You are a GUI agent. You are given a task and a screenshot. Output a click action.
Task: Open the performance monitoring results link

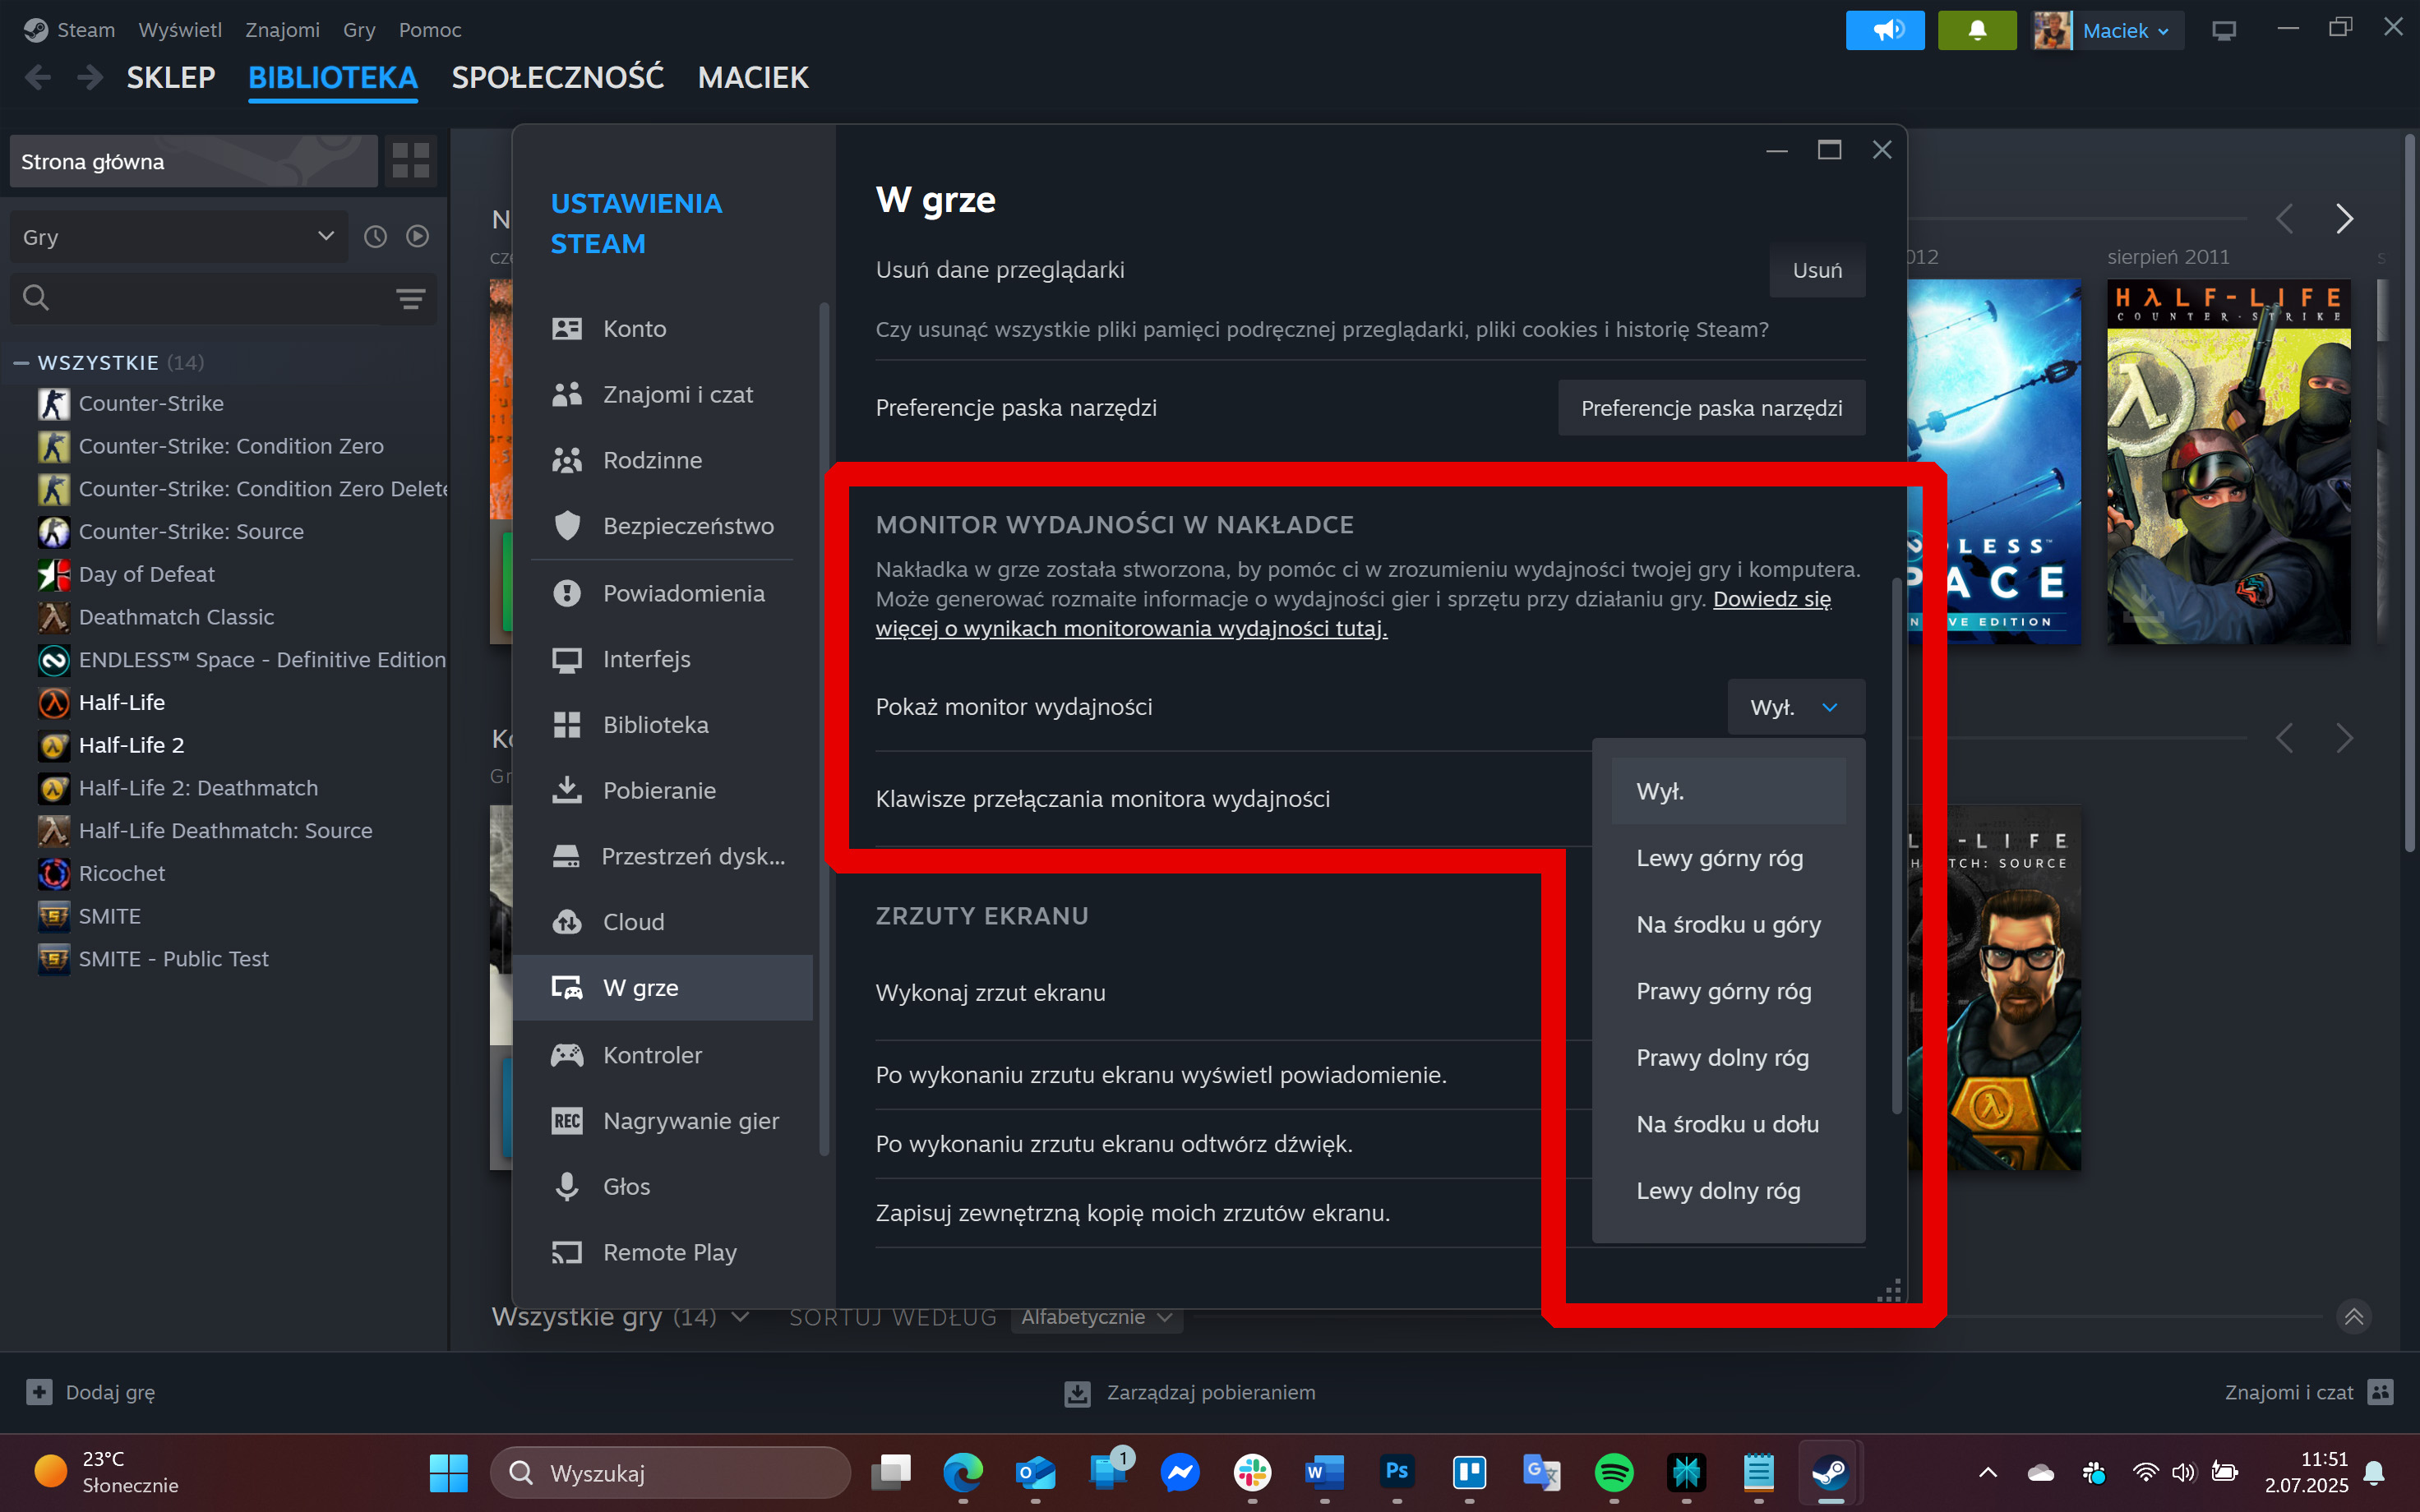[x=1353, y=614]
